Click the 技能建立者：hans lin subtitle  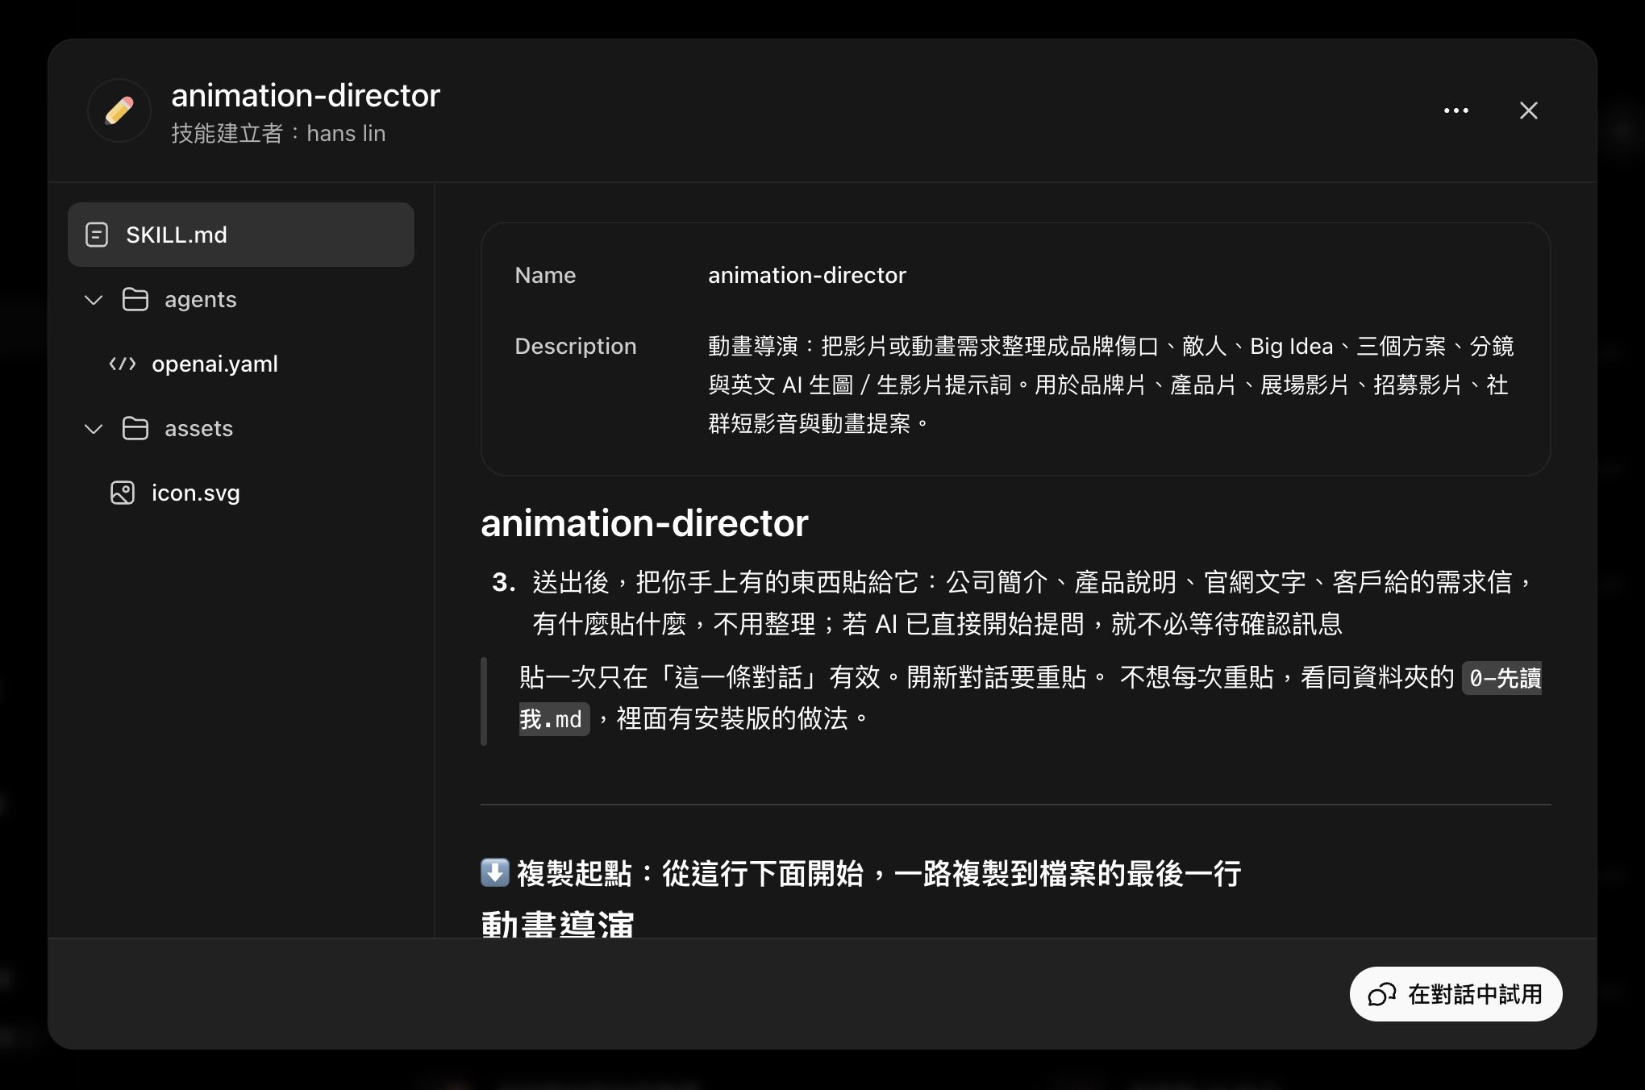[x=278, y=133]
